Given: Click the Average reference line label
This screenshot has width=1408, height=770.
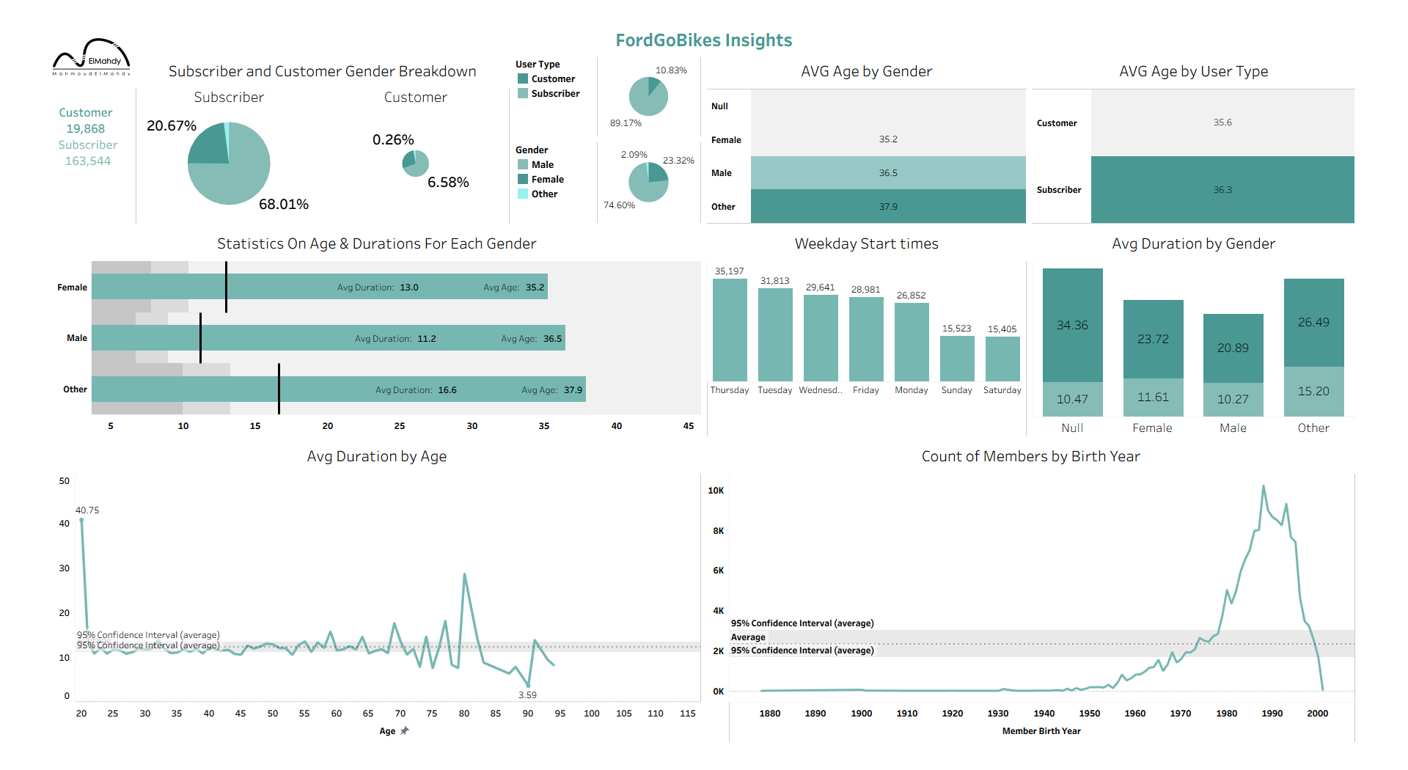Looking at the screenshot, I should click(748, 637).
